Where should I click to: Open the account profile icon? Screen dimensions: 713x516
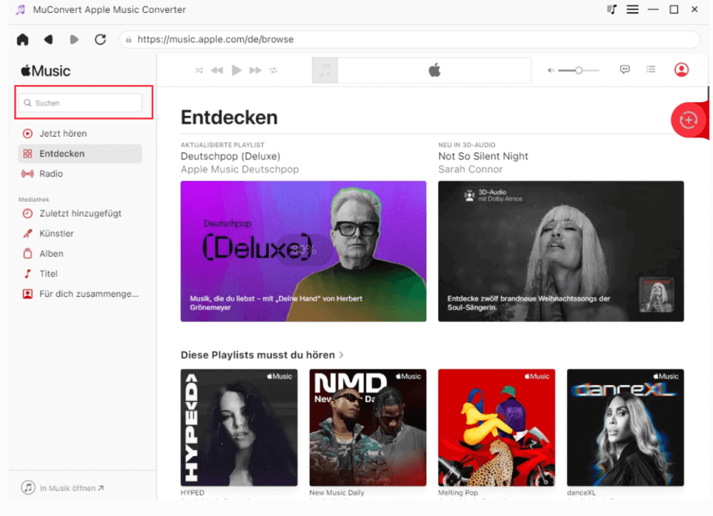coord(681,69)
